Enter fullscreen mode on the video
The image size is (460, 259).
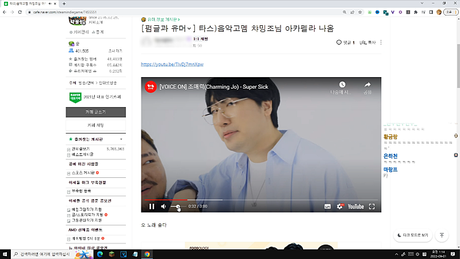[x=371, y=207]
